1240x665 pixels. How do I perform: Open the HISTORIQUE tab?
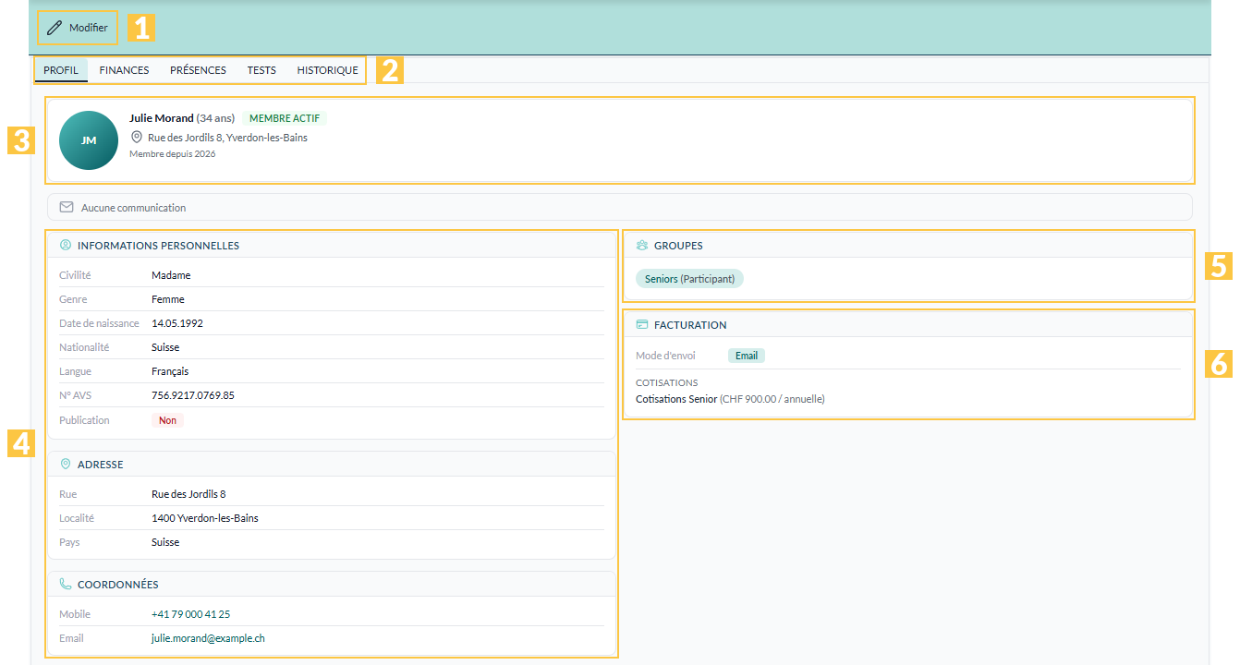point(327,70)
